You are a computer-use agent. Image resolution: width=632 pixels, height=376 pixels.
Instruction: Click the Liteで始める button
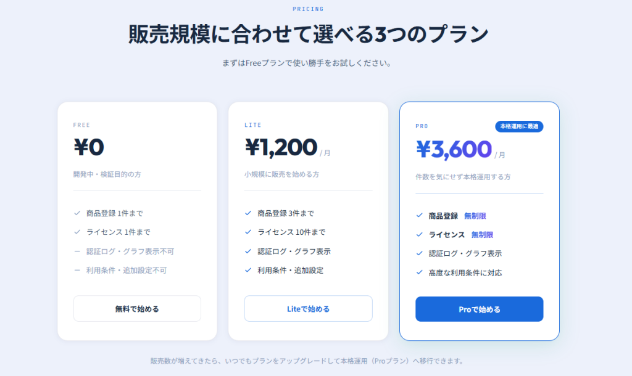click(308, 309)
